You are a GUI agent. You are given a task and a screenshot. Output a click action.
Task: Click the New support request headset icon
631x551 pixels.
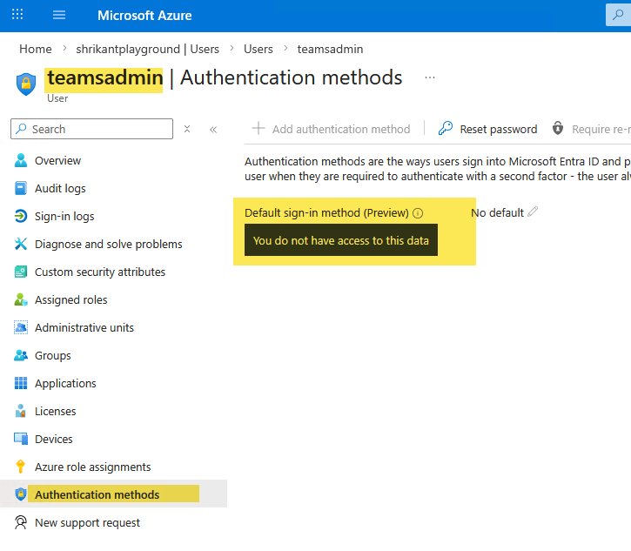point(21,522)
